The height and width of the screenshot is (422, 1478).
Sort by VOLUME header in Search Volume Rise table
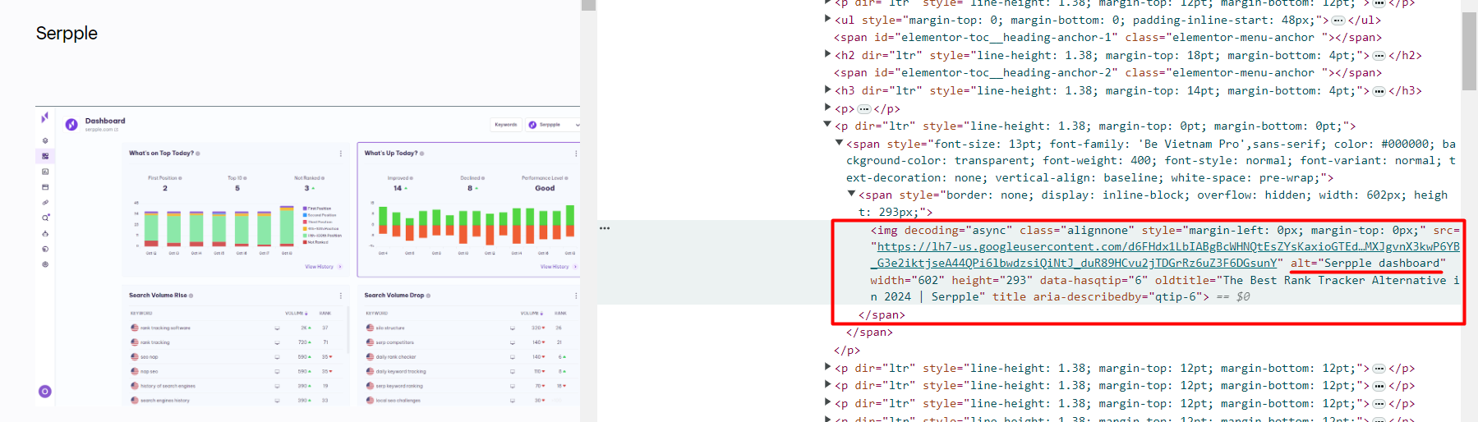coord(297,314)
